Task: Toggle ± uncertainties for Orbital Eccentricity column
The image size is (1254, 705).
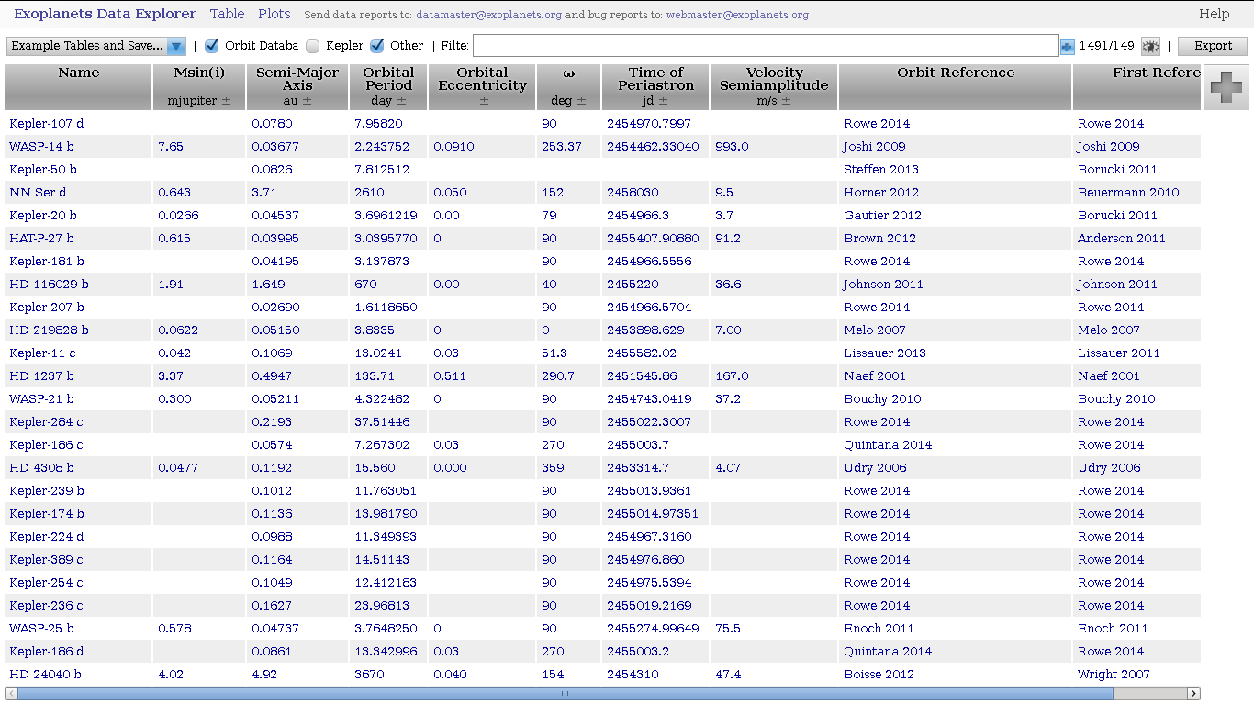Action: [x=483, y=101]
